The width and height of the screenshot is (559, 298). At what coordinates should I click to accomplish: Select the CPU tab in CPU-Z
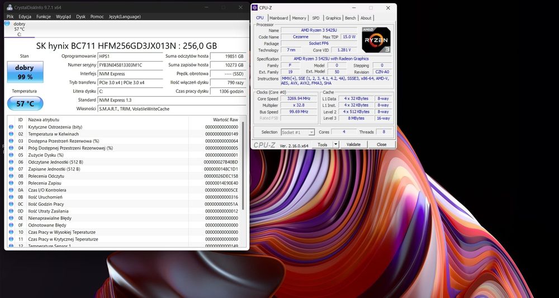tap(260, 17)
